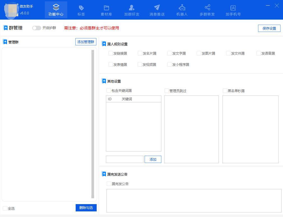Enable the 发表情踢 checkbox
The image size is (283, 217).
111,64
